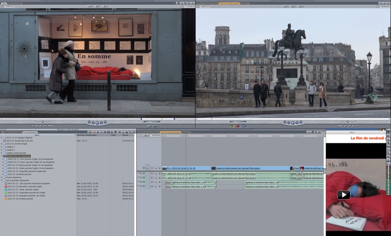Go to next edit in the Canvas

point(301,122)
